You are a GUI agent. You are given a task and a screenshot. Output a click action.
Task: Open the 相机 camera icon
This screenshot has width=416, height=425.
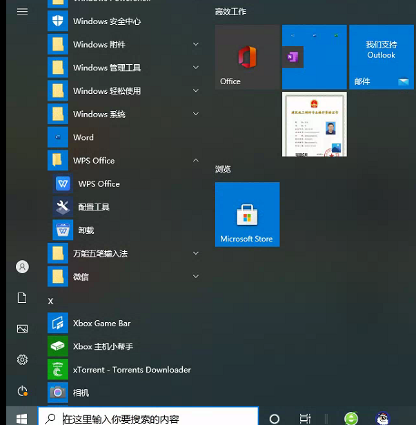pyautogui.click(x=58, y=393)
